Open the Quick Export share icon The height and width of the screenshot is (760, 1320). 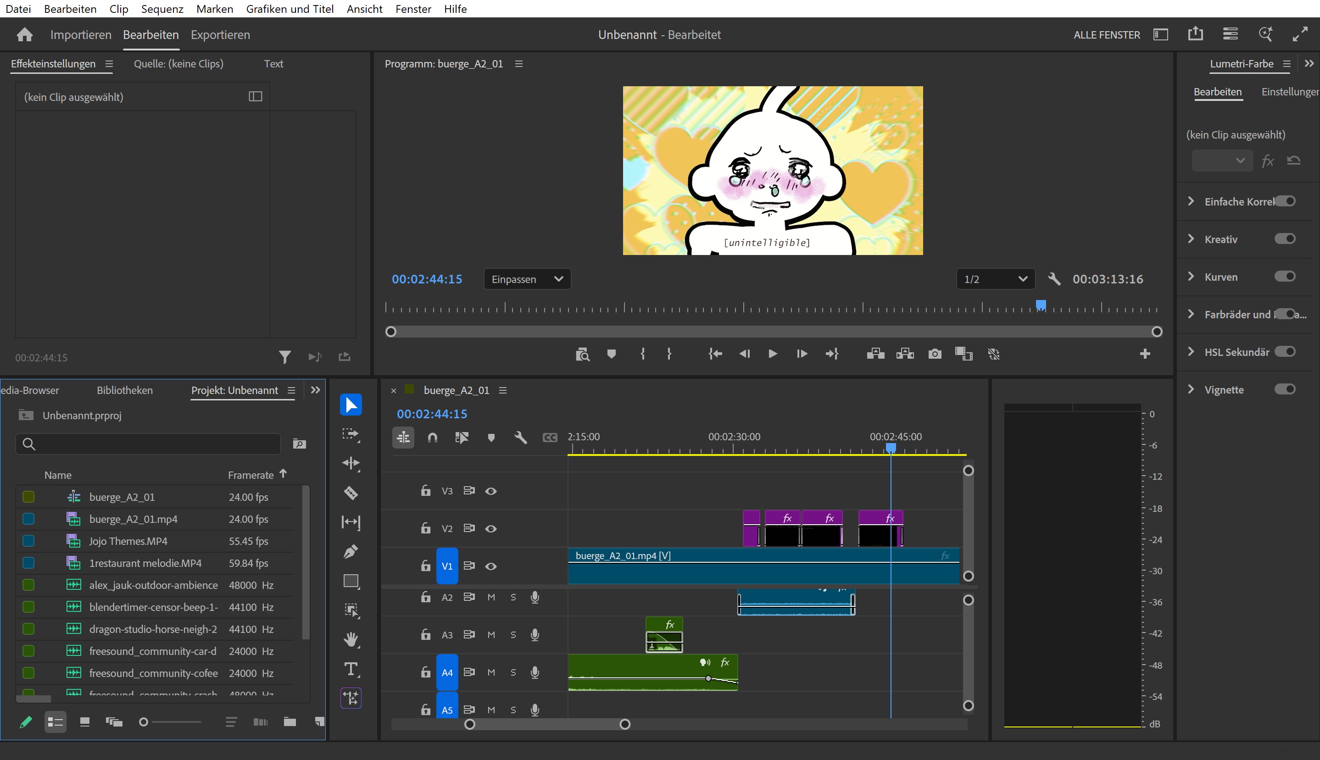click(x=1195, y=34)
